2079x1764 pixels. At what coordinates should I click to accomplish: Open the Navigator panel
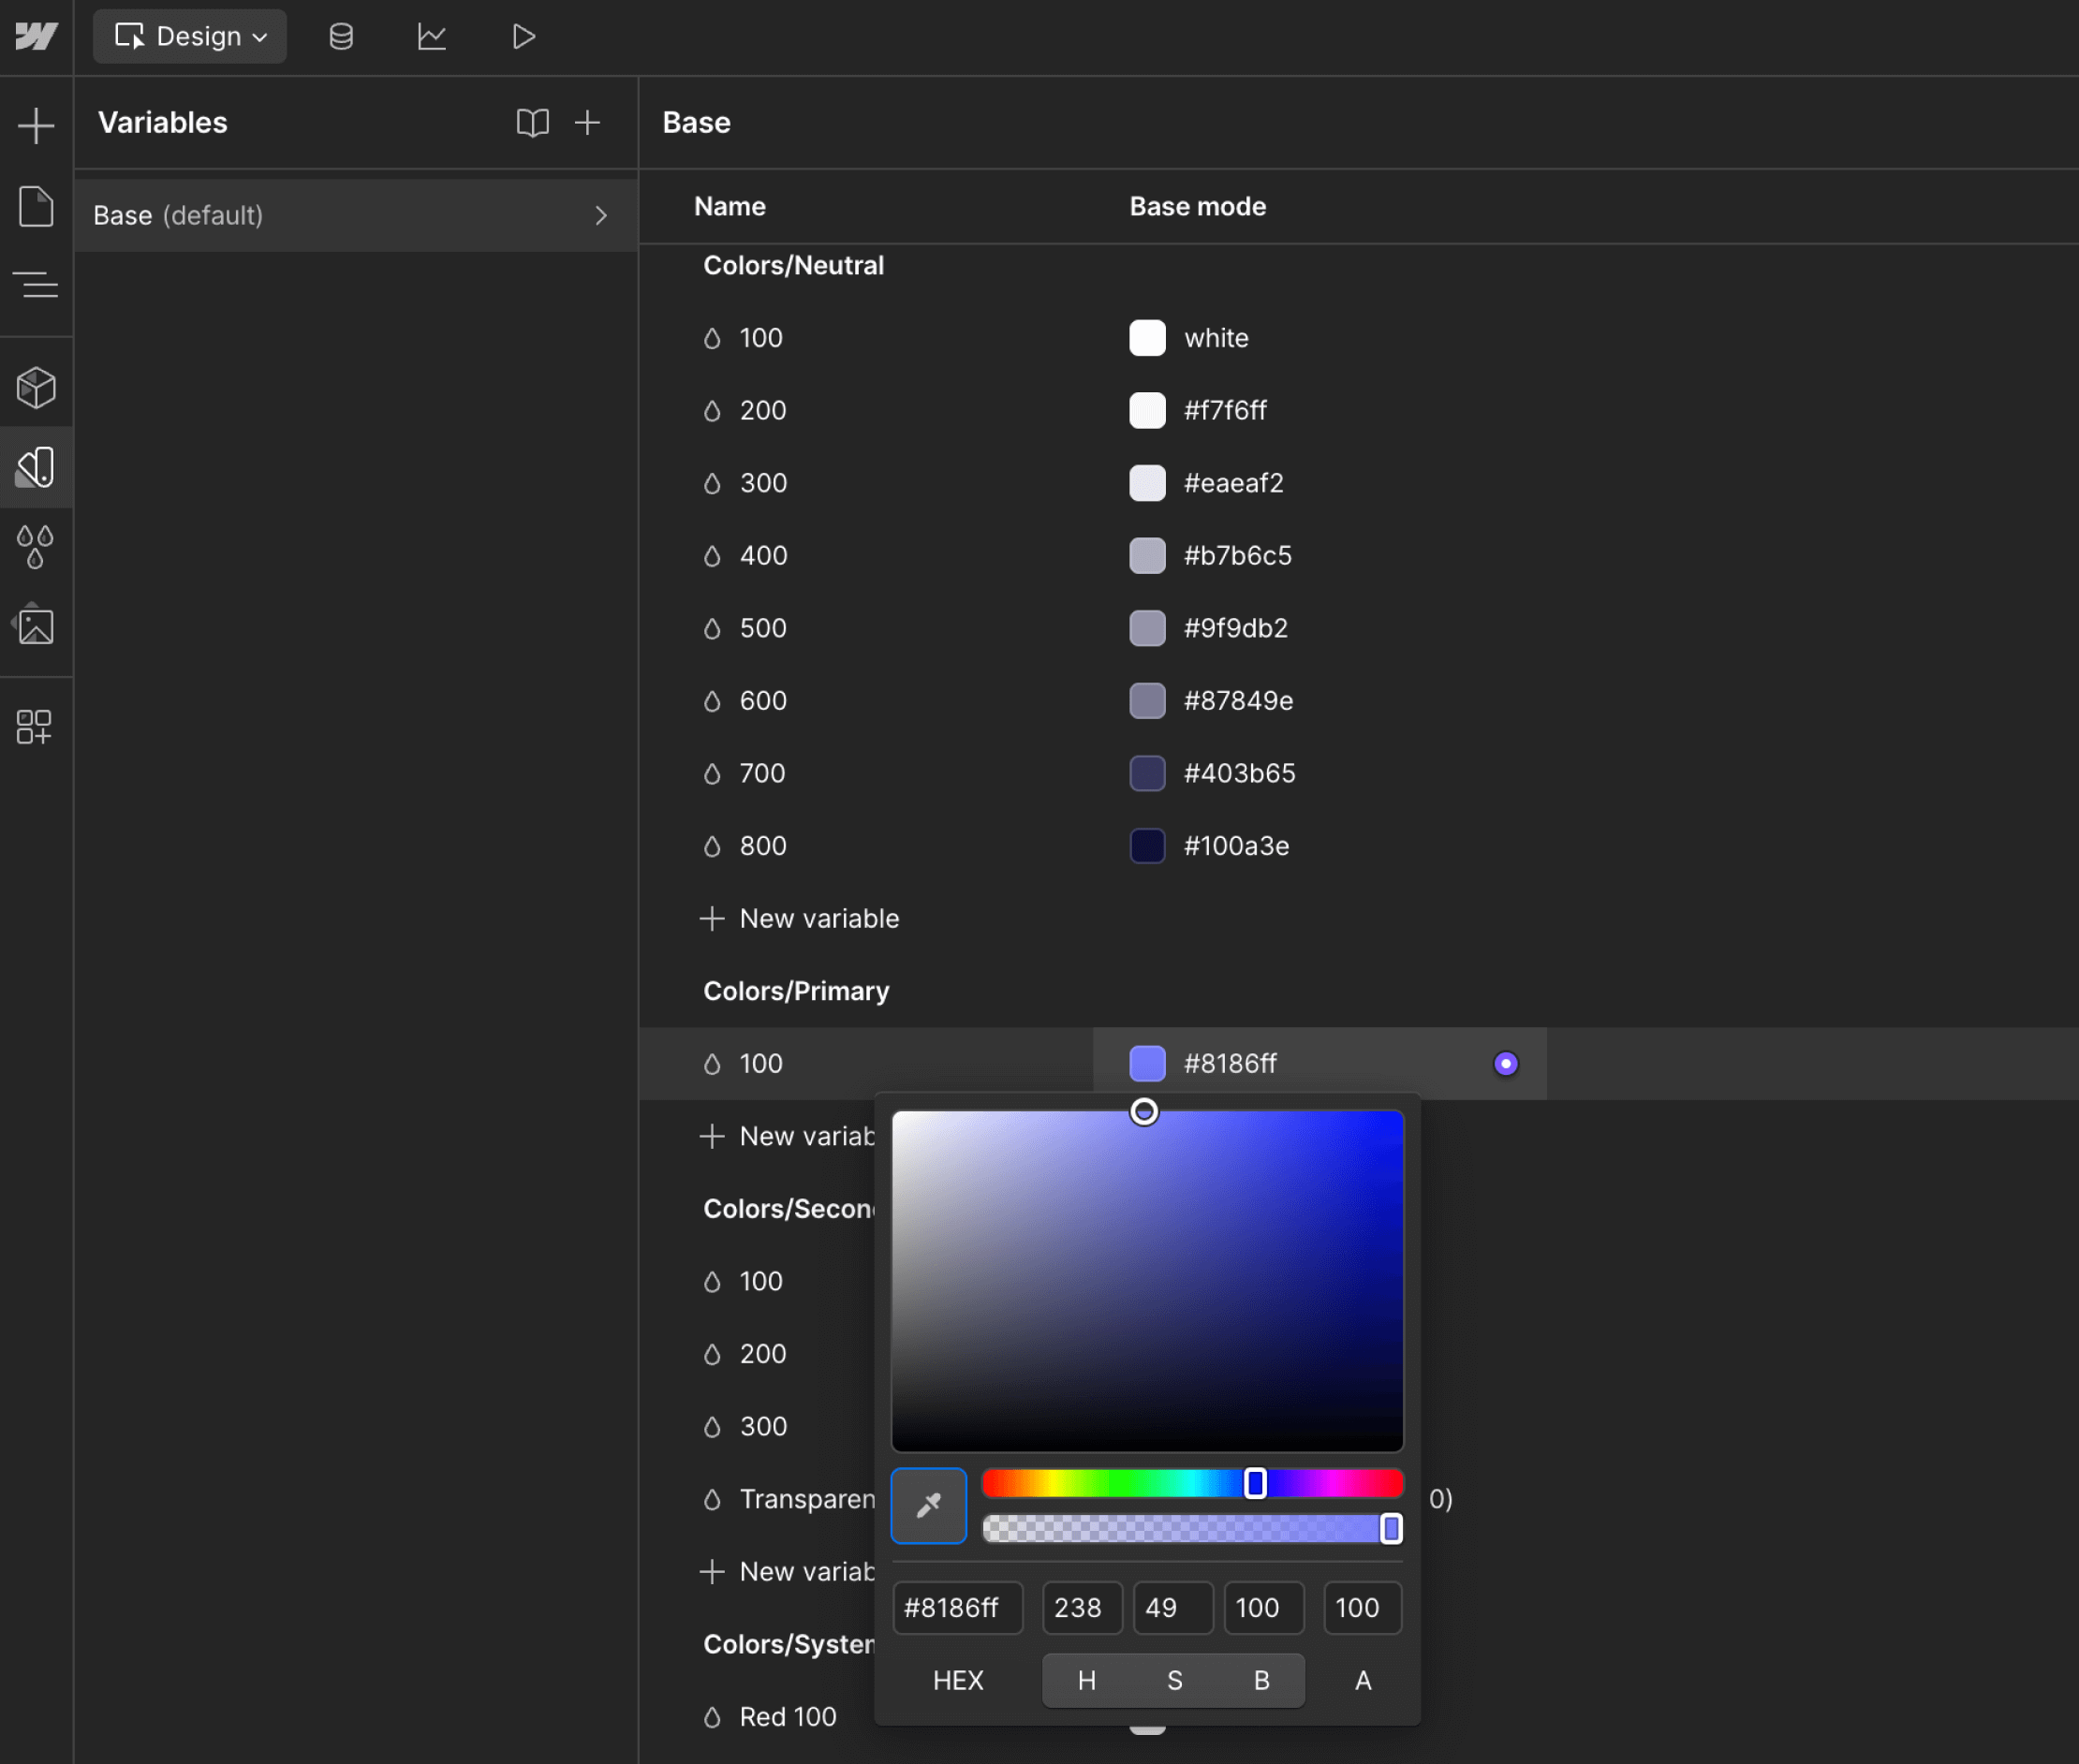pos(37,285)
